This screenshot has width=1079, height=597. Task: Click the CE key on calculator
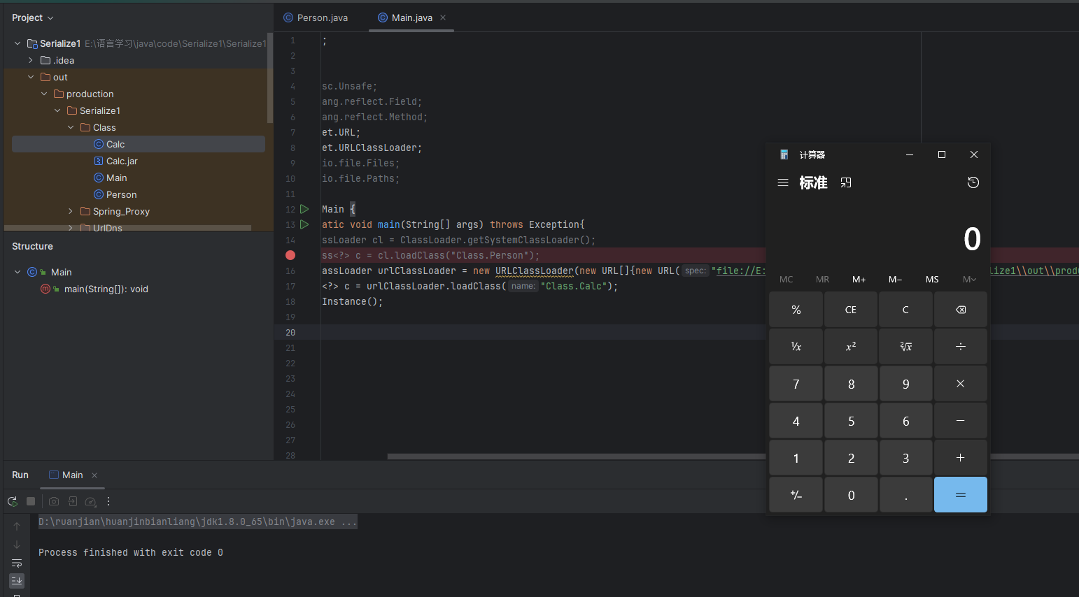click(x=851, y=310)
